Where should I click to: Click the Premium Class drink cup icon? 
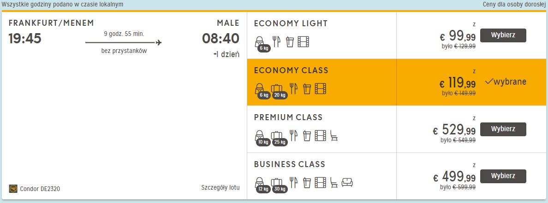point(307,136)
